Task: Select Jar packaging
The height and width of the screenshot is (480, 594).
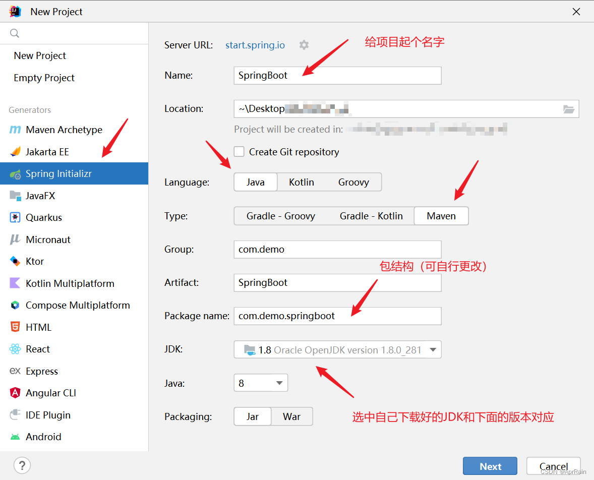Action: [253, 417]
